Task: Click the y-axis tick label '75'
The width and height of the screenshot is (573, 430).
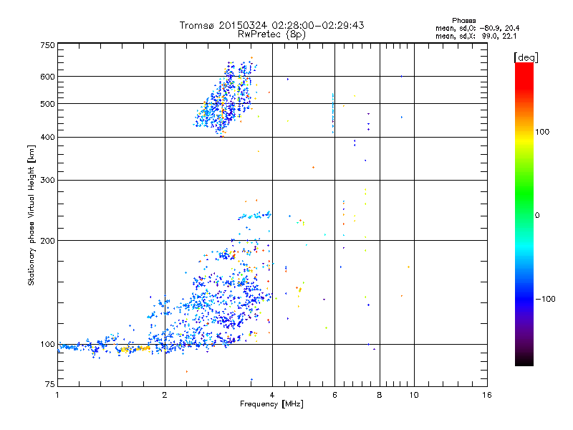Action: tap(50, 384)
